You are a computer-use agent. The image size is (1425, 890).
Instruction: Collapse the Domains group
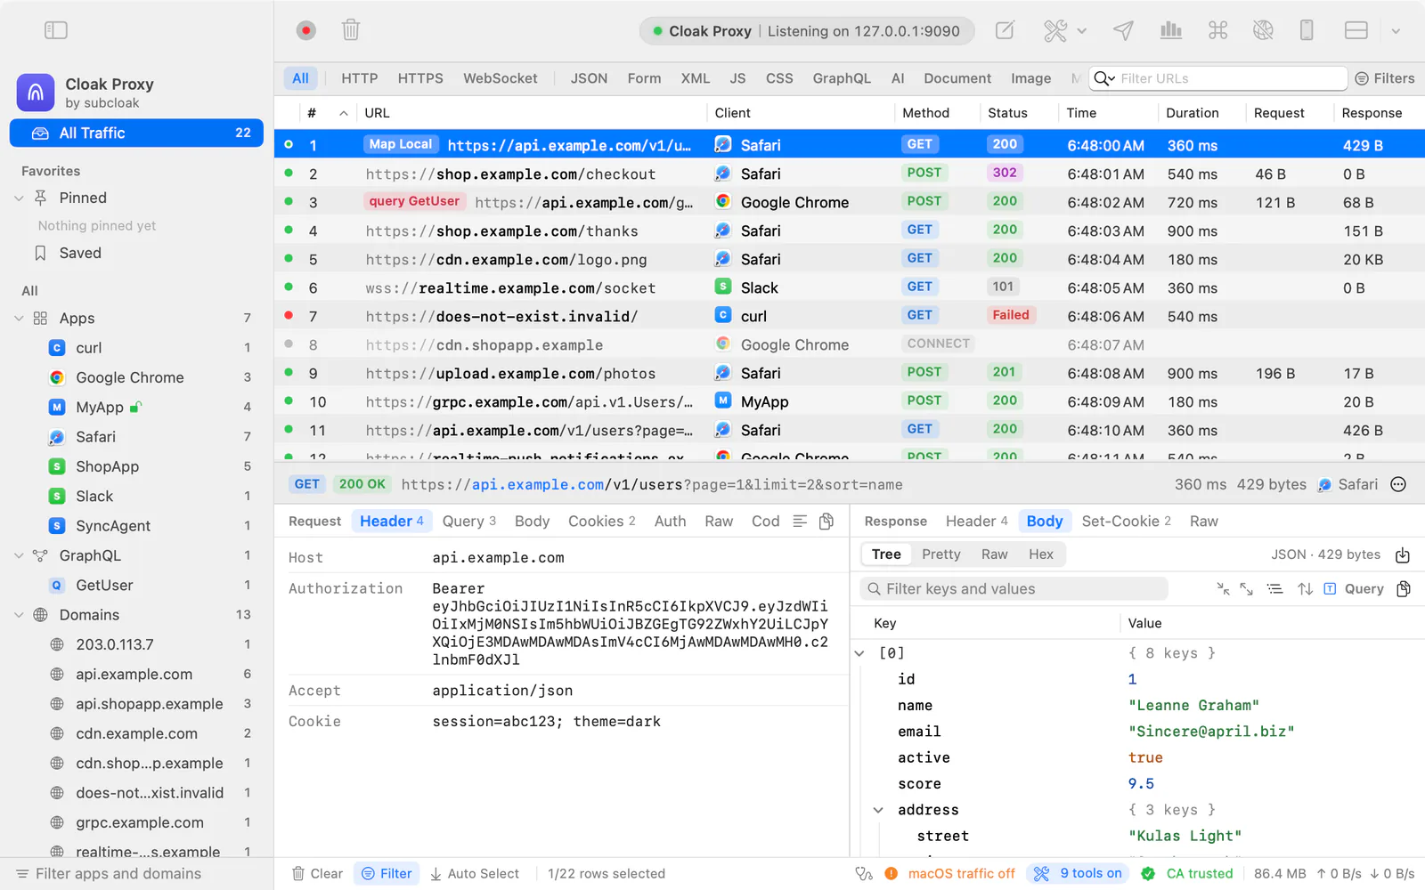click(19, 615)
